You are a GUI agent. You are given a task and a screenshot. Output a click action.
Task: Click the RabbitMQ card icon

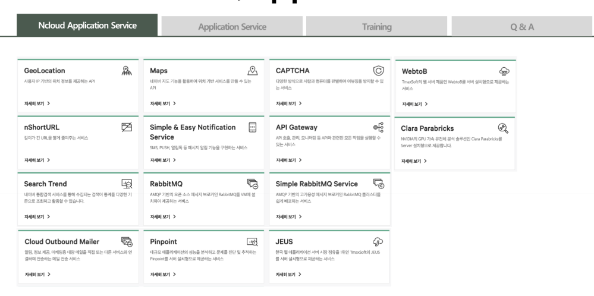(x=253, y=184)
